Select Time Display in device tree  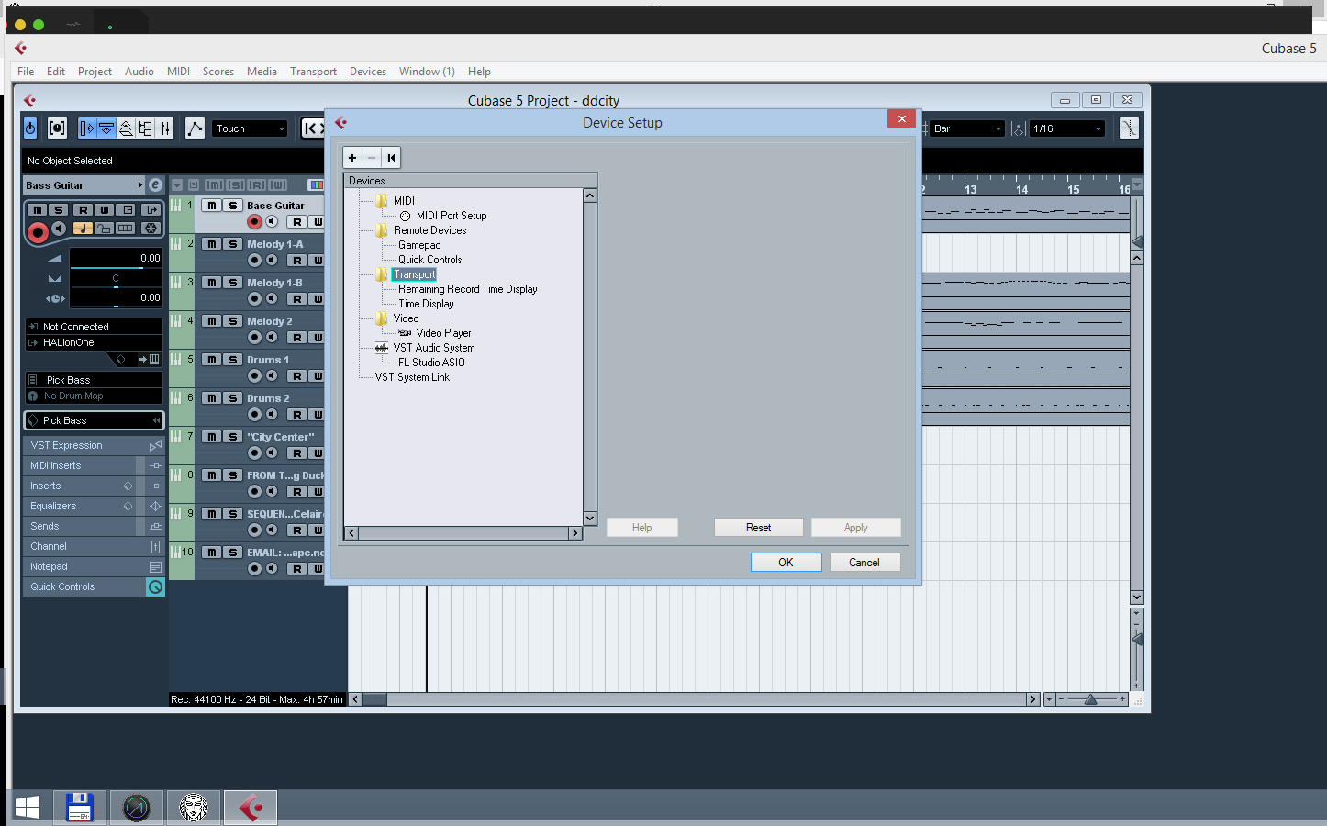[x=426, y=304]
